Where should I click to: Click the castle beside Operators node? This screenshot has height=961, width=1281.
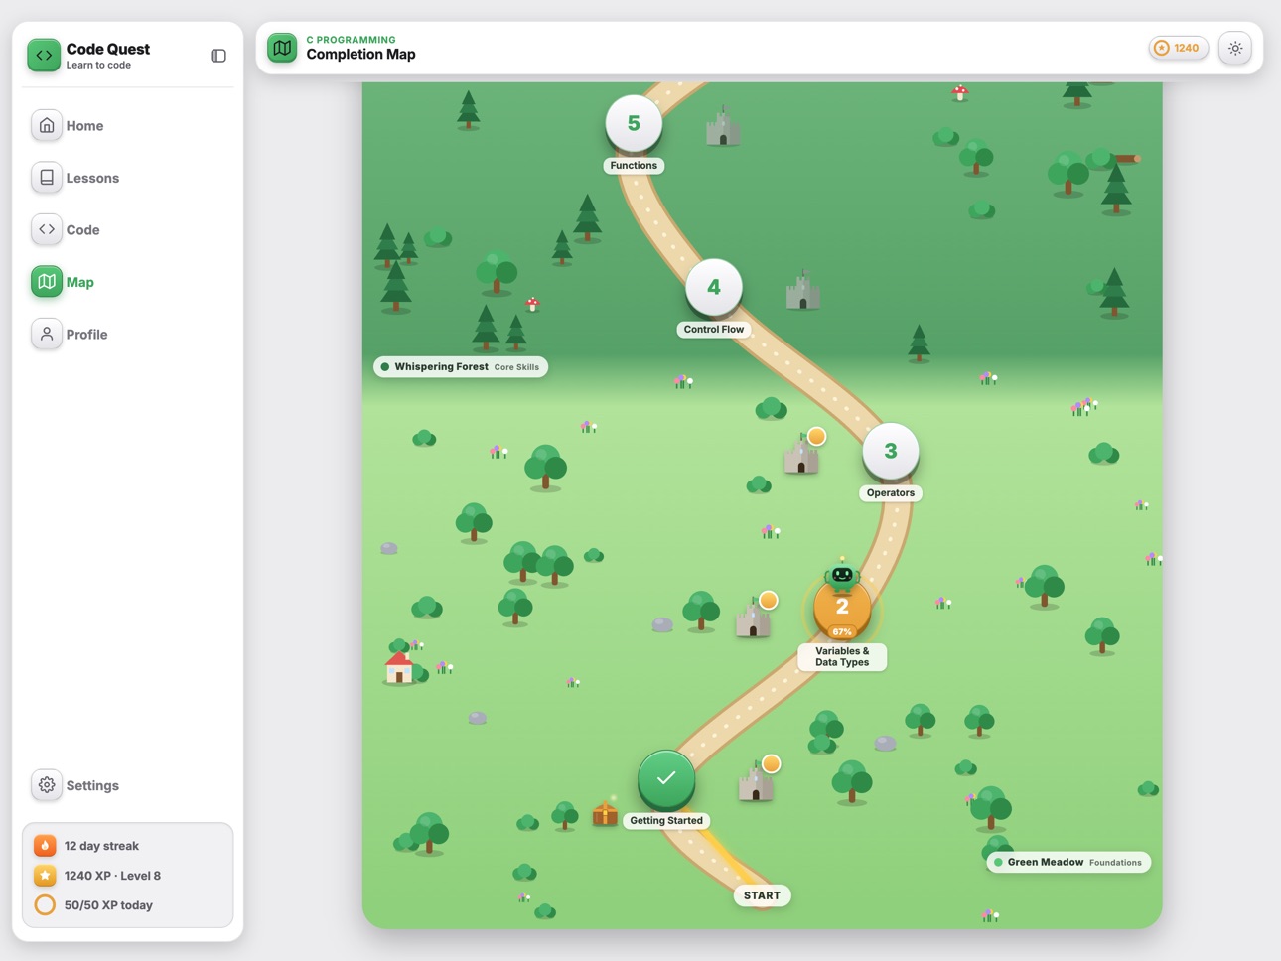[802, 453]
